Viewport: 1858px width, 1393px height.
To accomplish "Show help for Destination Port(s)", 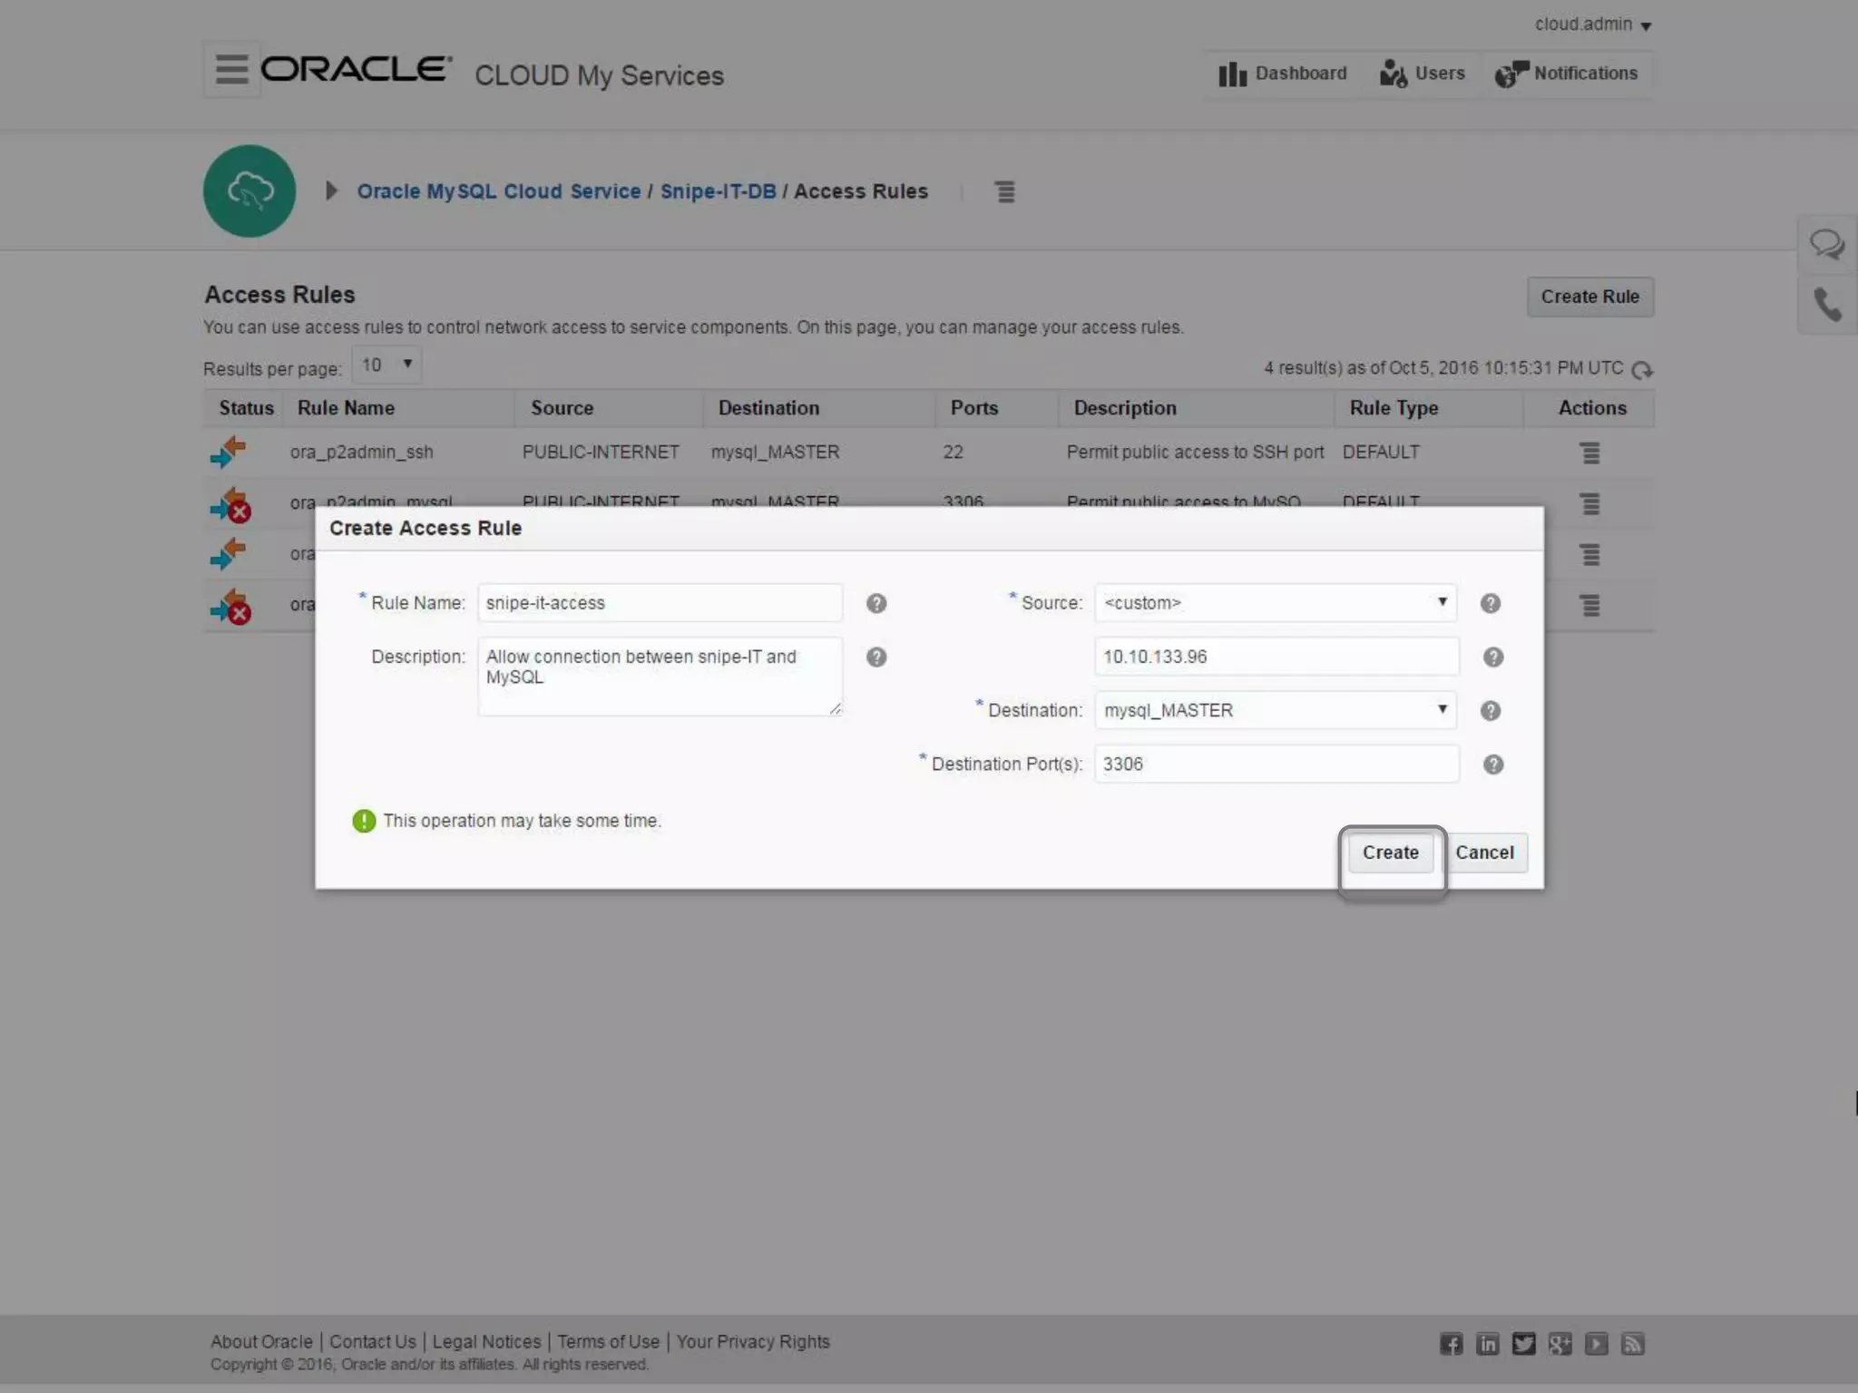I will (1493, 765).
